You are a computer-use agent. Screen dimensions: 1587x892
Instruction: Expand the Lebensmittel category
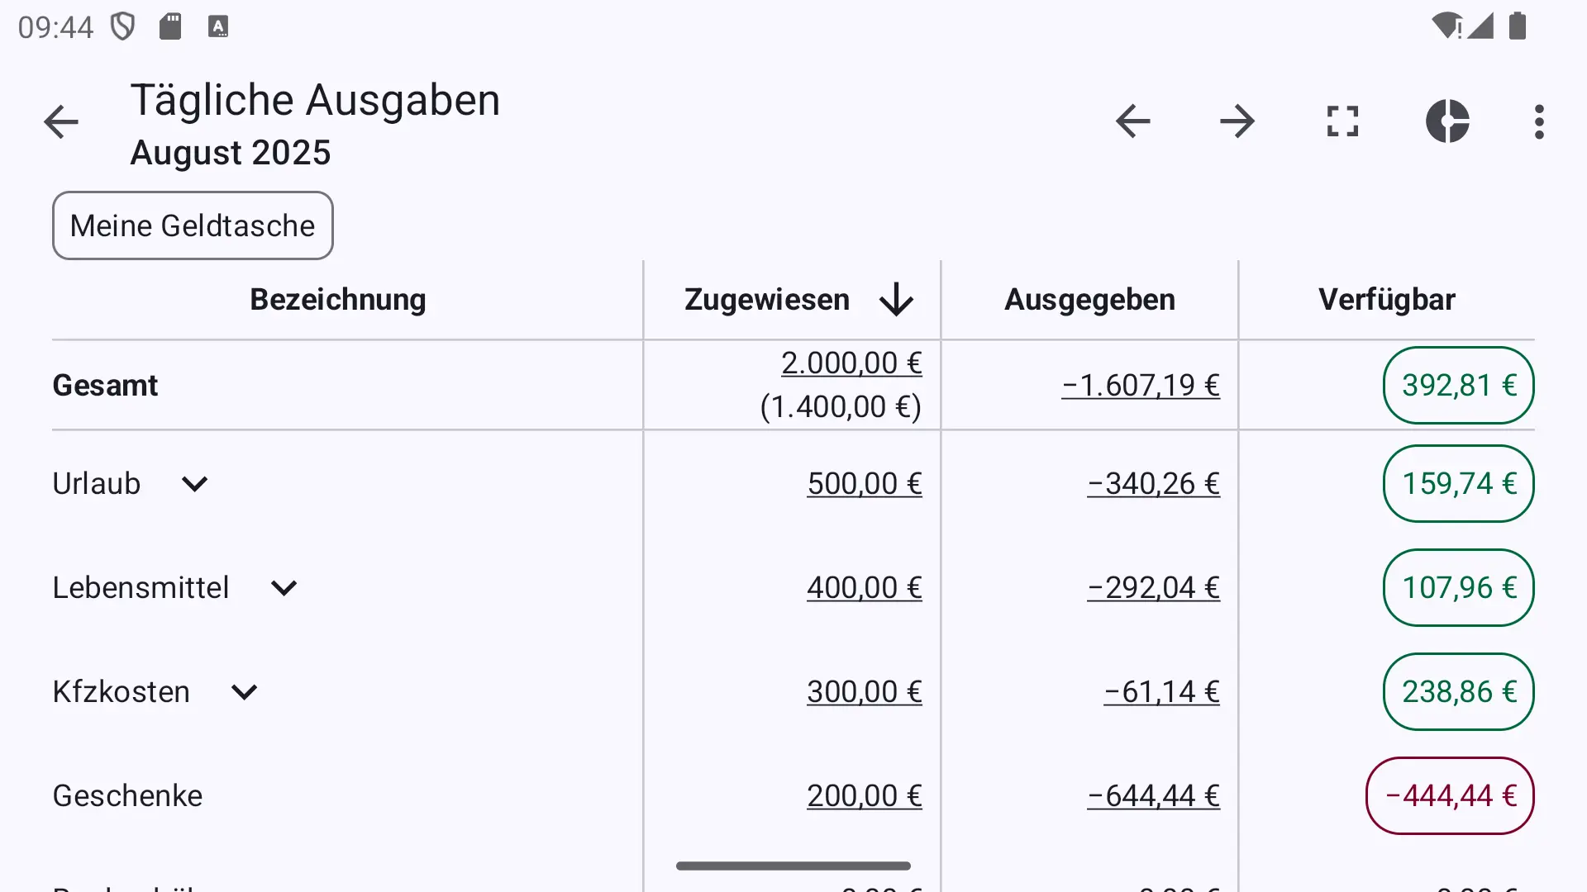pyautogui.click(x=284, y=588)
